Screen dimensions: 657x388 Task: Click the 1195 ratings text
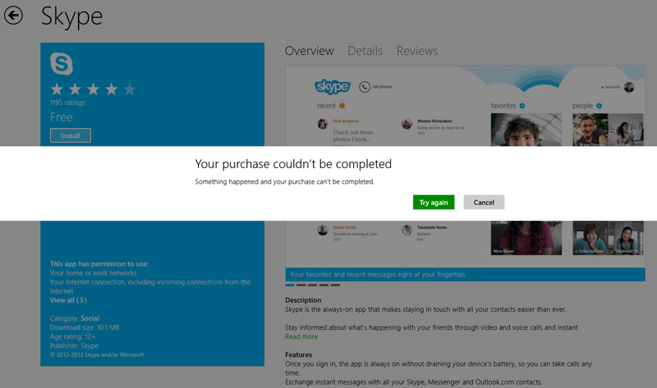(x=67, y=103)
